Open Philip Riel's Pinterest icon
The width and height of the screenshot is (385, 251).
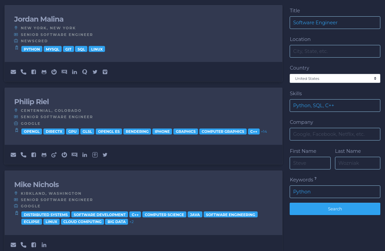coord(95,155)
